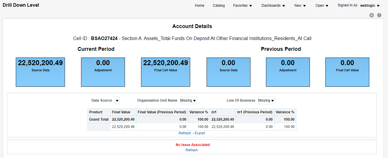388x158 pixels.
Task: Click the Previous Period Final Cell Value tile
Action: [x=347, y=72]
